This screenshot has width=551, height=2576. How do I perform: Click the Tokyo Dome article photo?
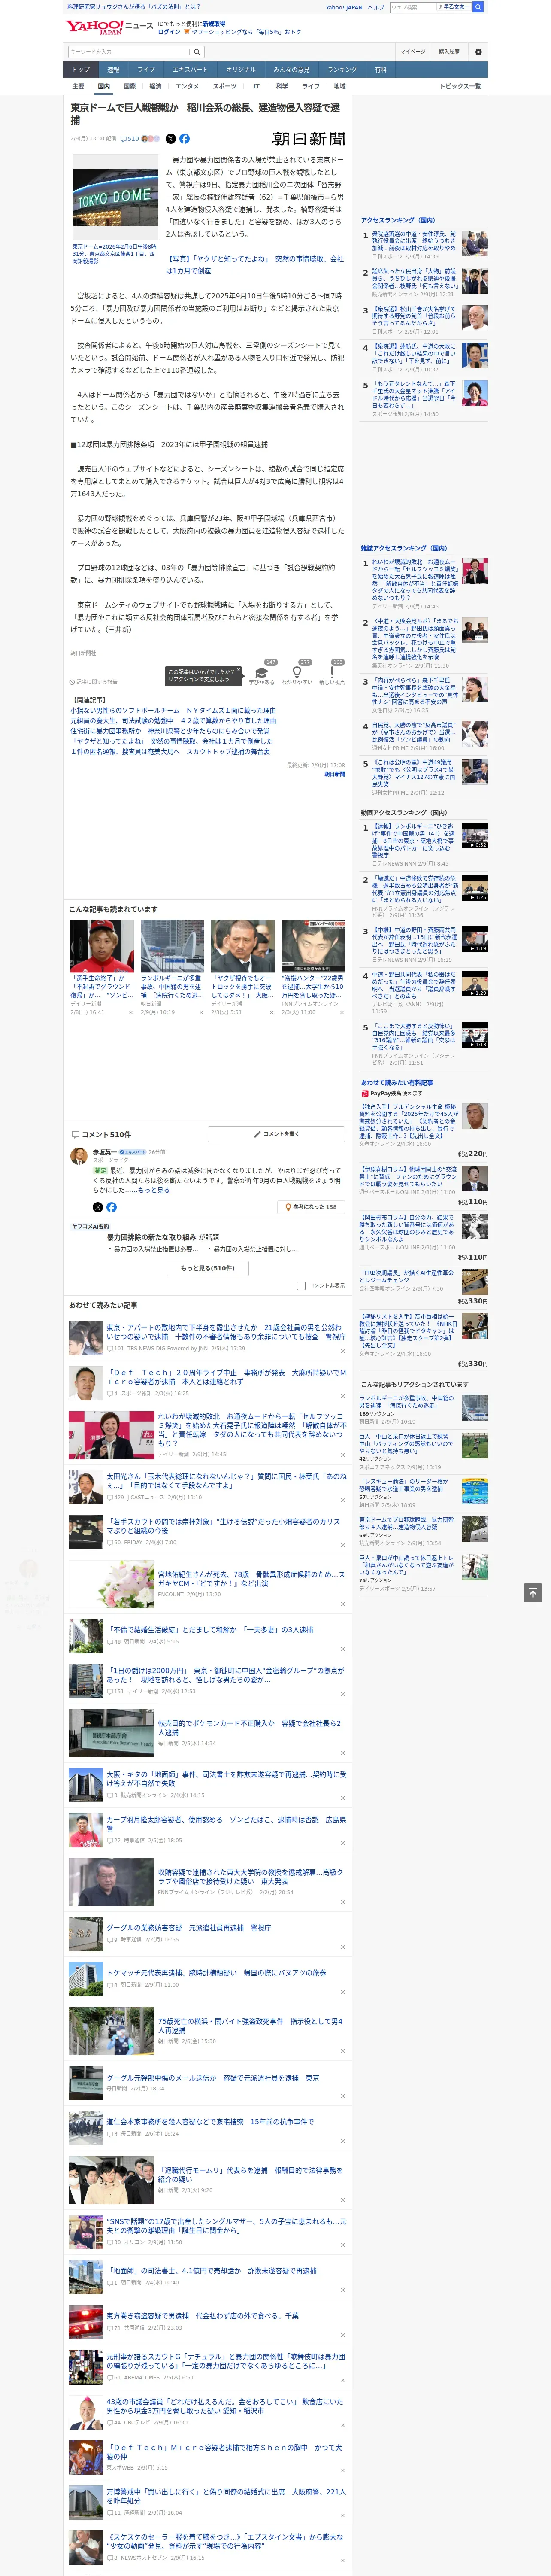pyautogui.click(x=115, y=197)
